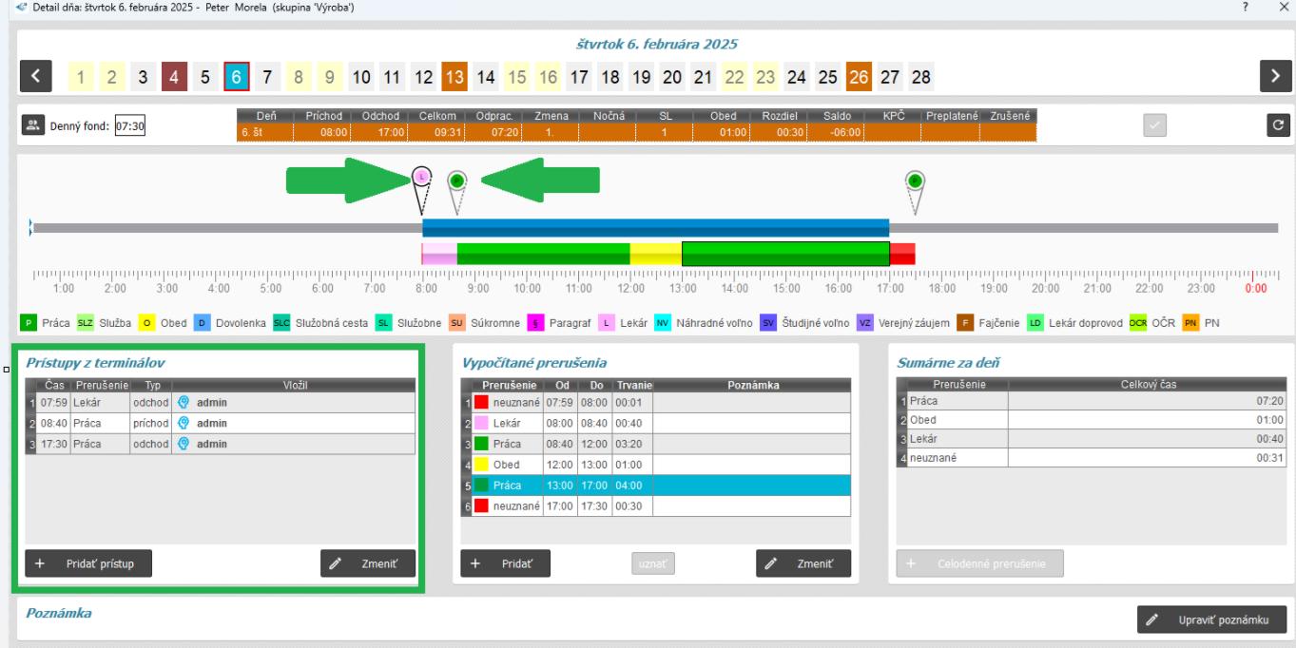
Task: Click Pridať in Vypočítané prerušenia panel
Action: click(x=505, y=563)
